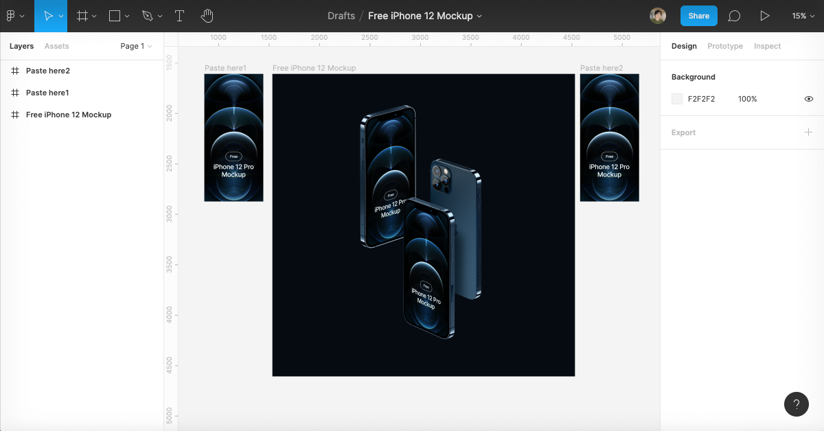Switch to the Prototype tab

pos(724,46)
